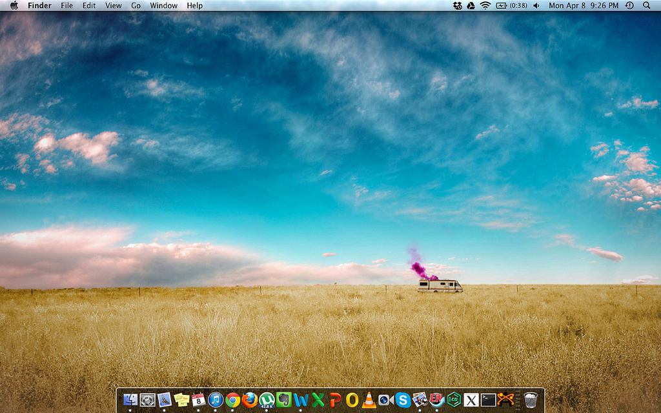
Task: Open the camera recorder app in dock
Action: (386, 399)
